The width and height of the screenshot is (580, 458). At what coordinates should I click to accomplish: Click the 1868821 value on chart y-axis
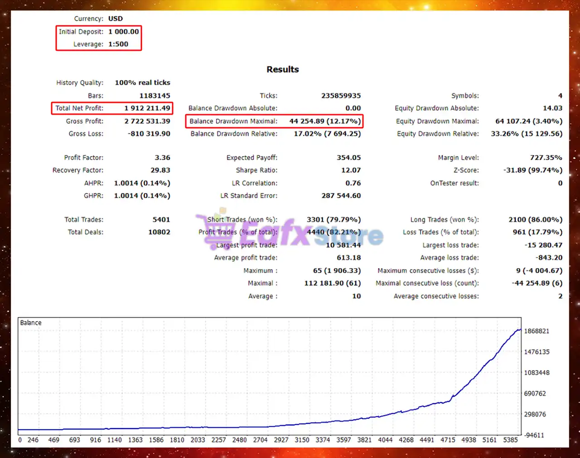click(536, 331)
